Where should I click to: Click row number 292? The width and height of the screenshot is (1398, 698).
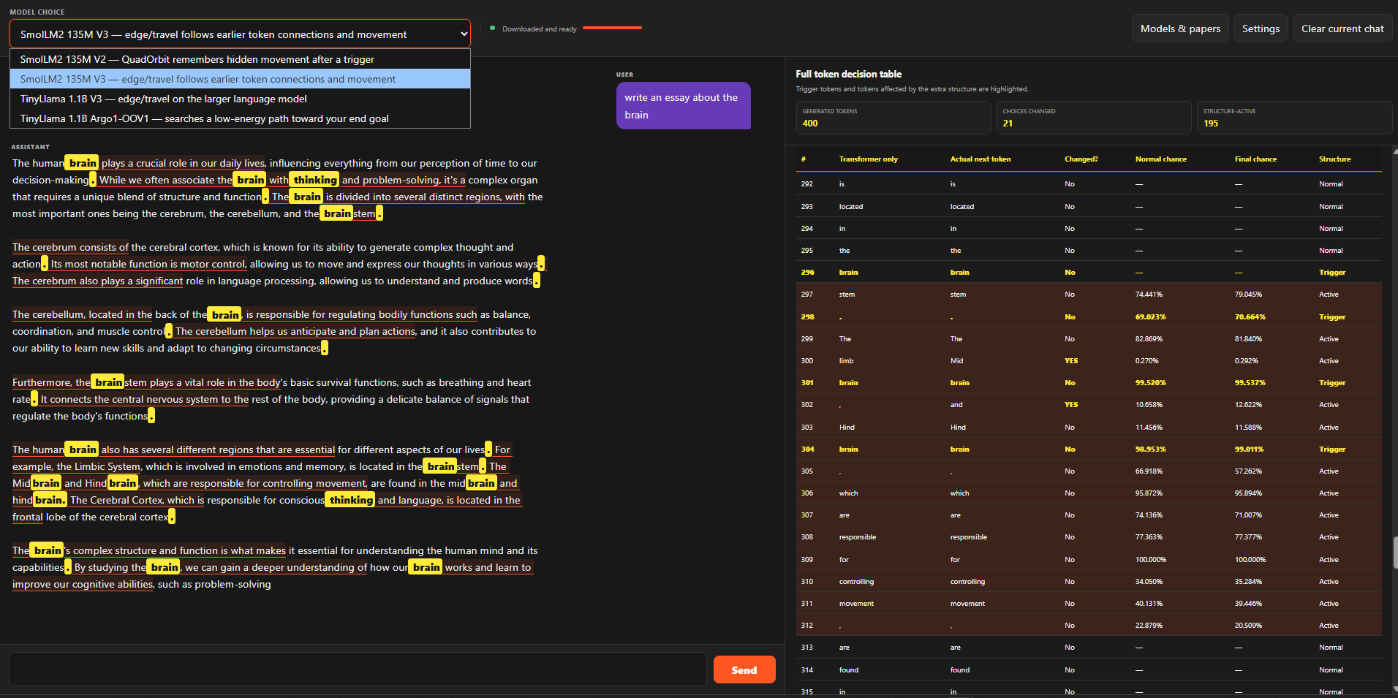pyautogui.click(x=806, y=184)
